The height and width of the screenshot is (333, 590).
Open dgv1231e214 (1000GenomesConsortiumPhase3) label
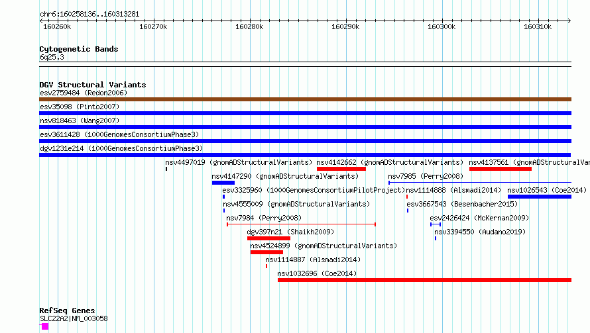pos(121,148)
